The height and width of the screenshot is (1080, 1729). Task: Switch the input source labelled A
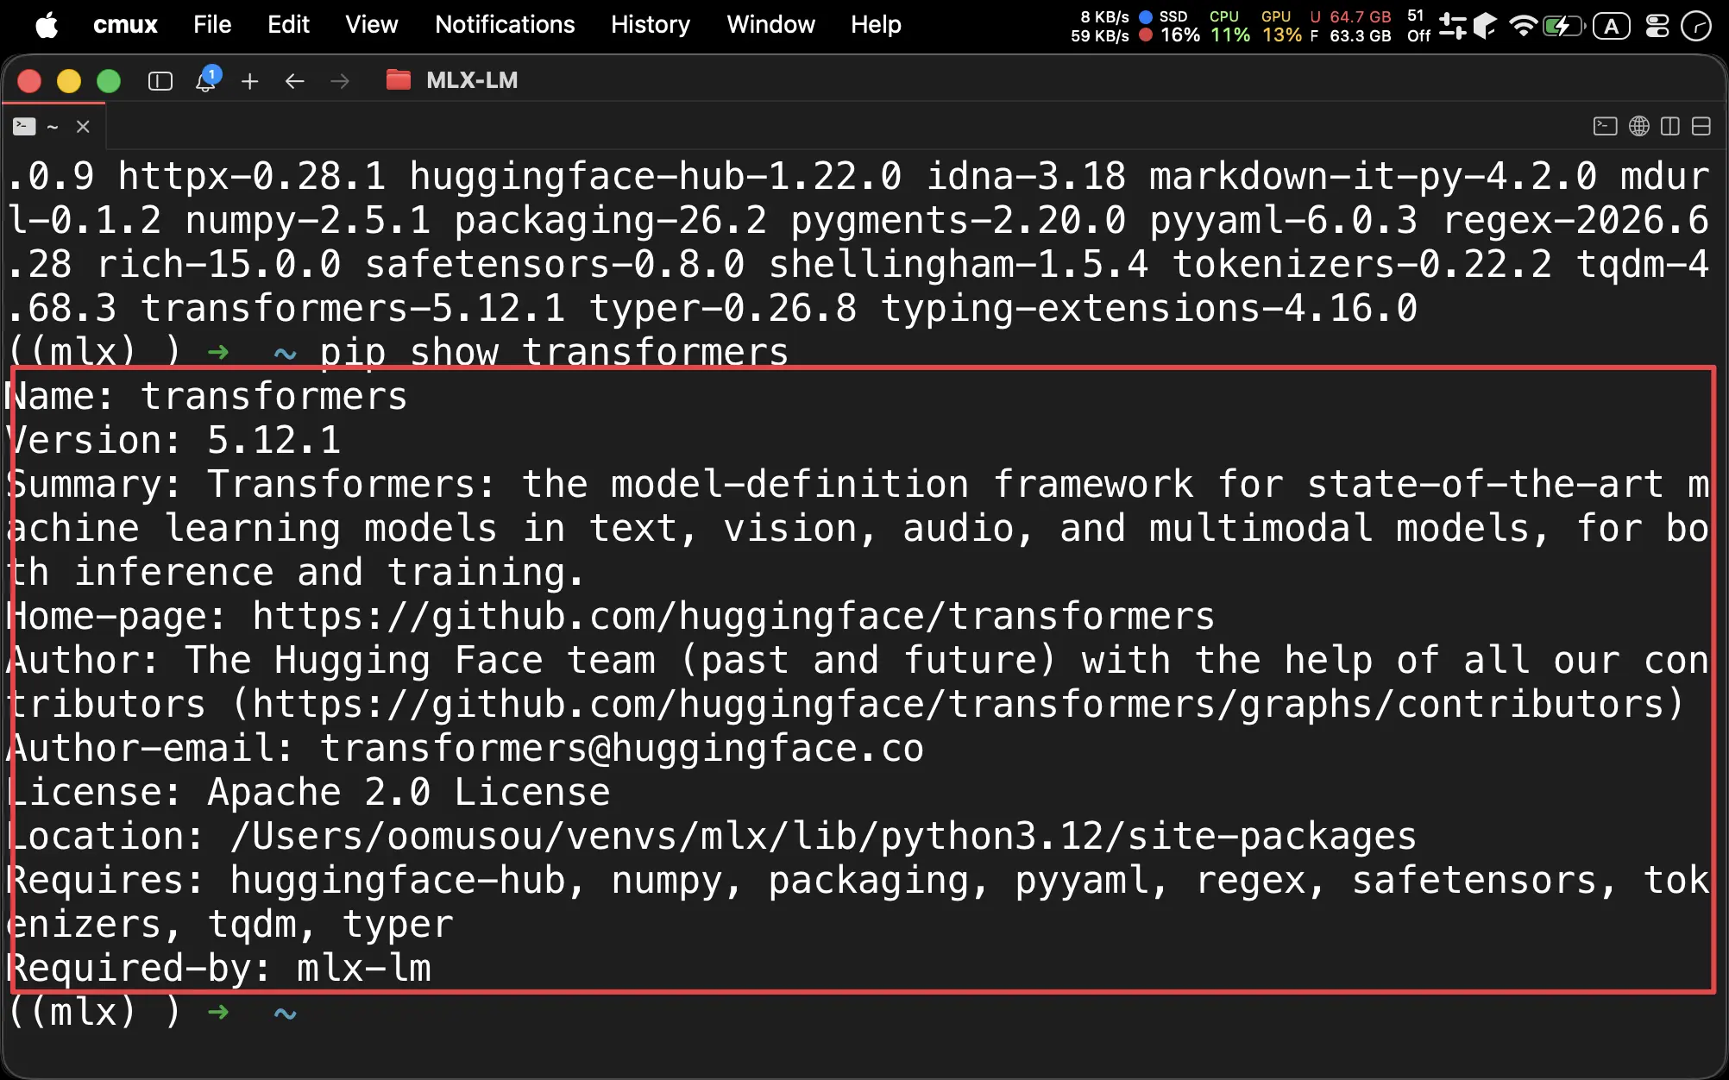pos(1611,26)
